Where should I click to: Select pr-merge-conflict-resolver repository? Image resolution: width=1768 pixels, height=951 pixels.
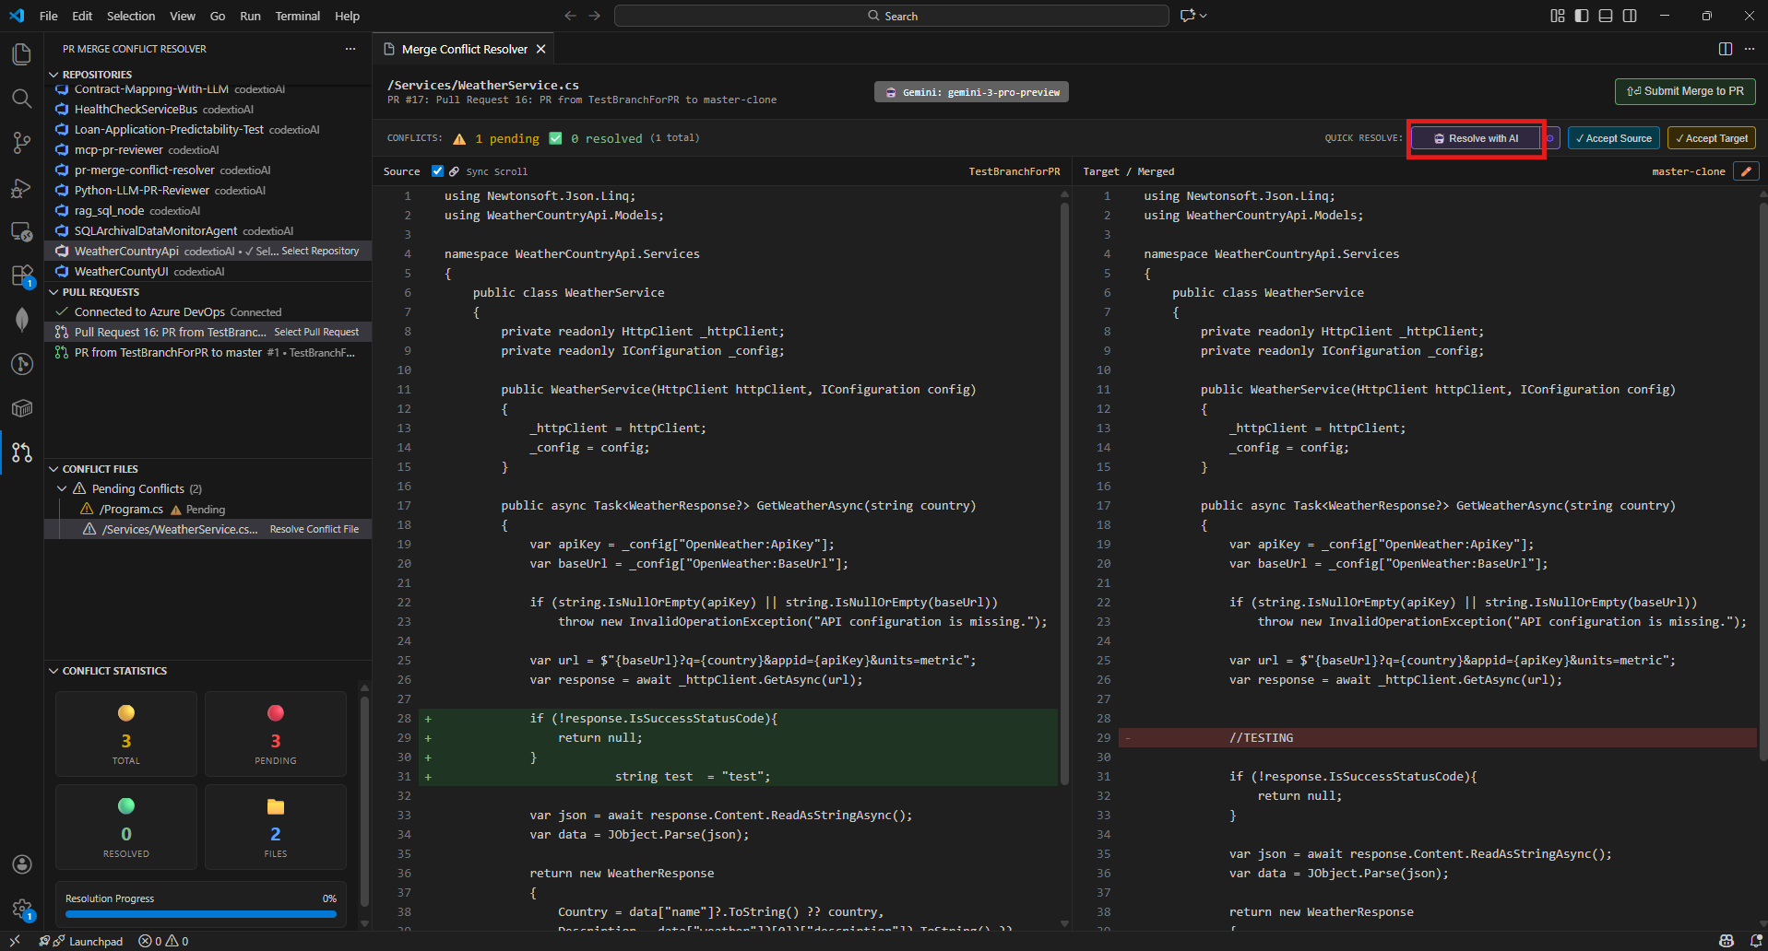point(208,170)
